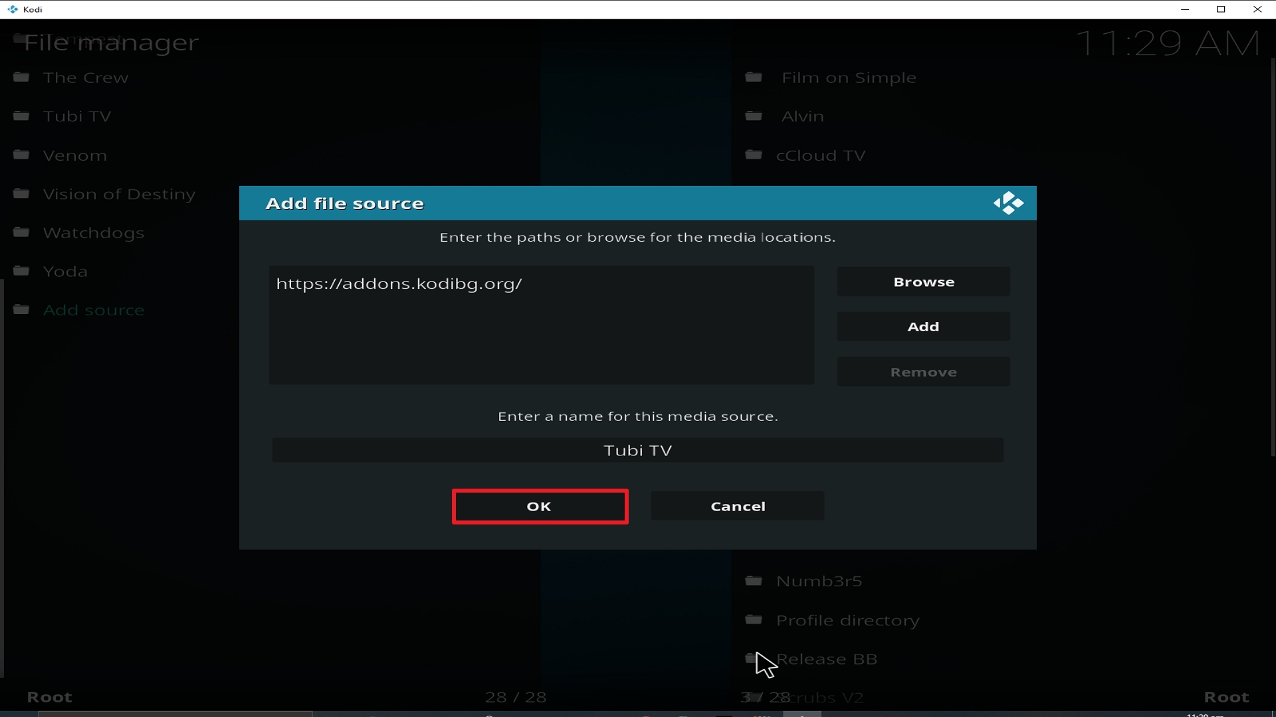Open cCloud TV folder icon
Viewport: 1276px width, 717px height.
click(754, 155)
